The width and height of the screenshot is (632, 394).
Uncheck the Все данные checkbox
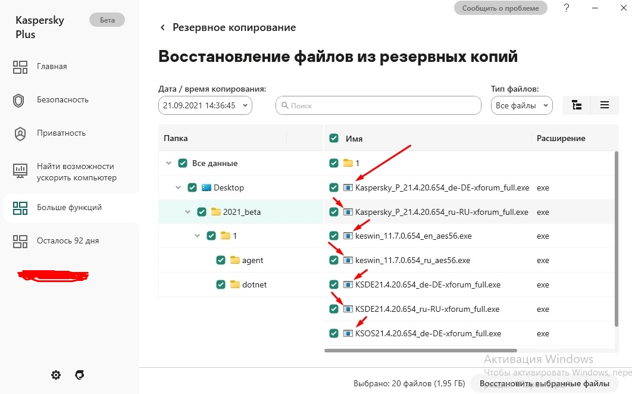point(183,163)
